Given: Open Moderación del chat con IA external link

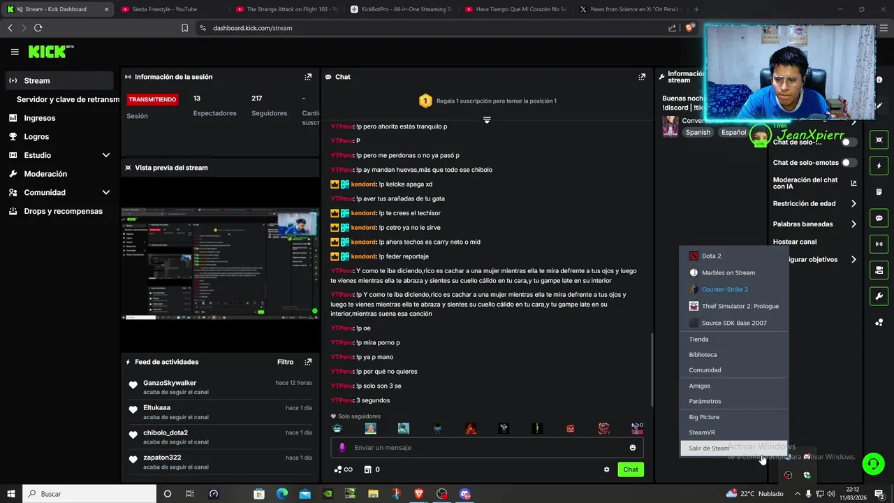Looking at the screenshot, I should point(853,184).
